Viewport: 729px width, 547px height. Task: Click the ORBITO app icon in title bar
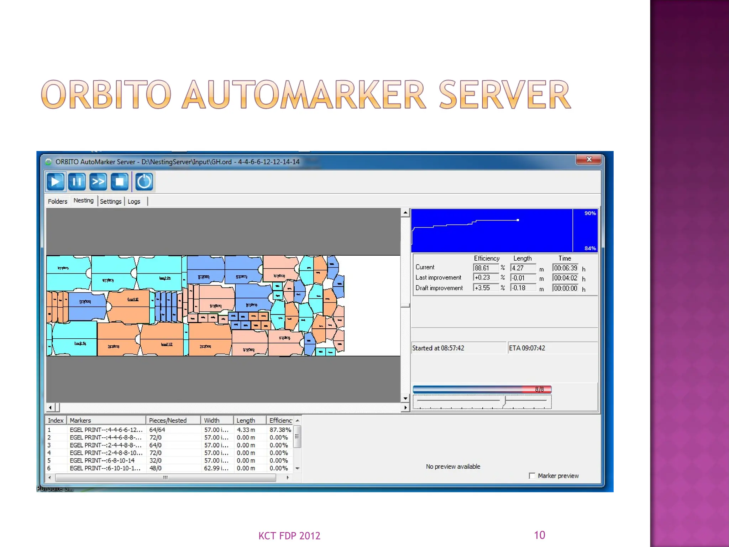(48, 162)
